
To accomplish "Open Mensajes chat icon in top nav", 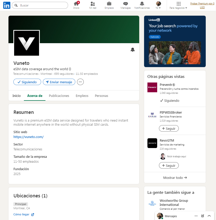I will (126, 5).
